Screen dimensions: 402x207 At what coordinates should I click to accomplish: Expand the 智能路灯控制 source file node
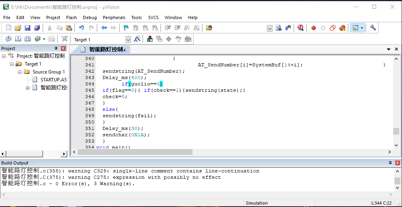28,88
